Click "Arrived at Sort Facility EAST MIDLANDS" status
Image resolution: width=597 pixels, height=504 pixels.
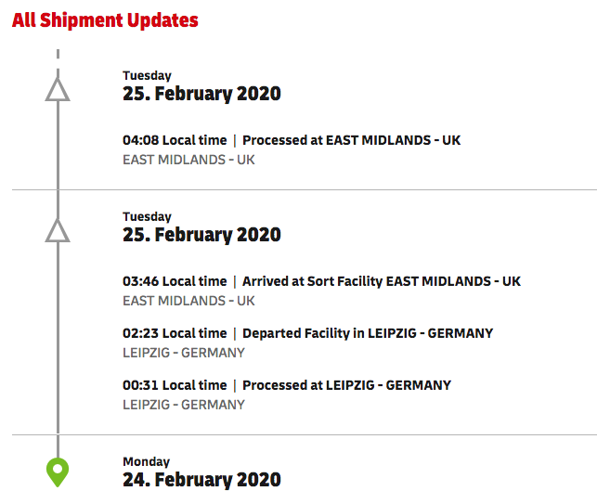point(382,281)
